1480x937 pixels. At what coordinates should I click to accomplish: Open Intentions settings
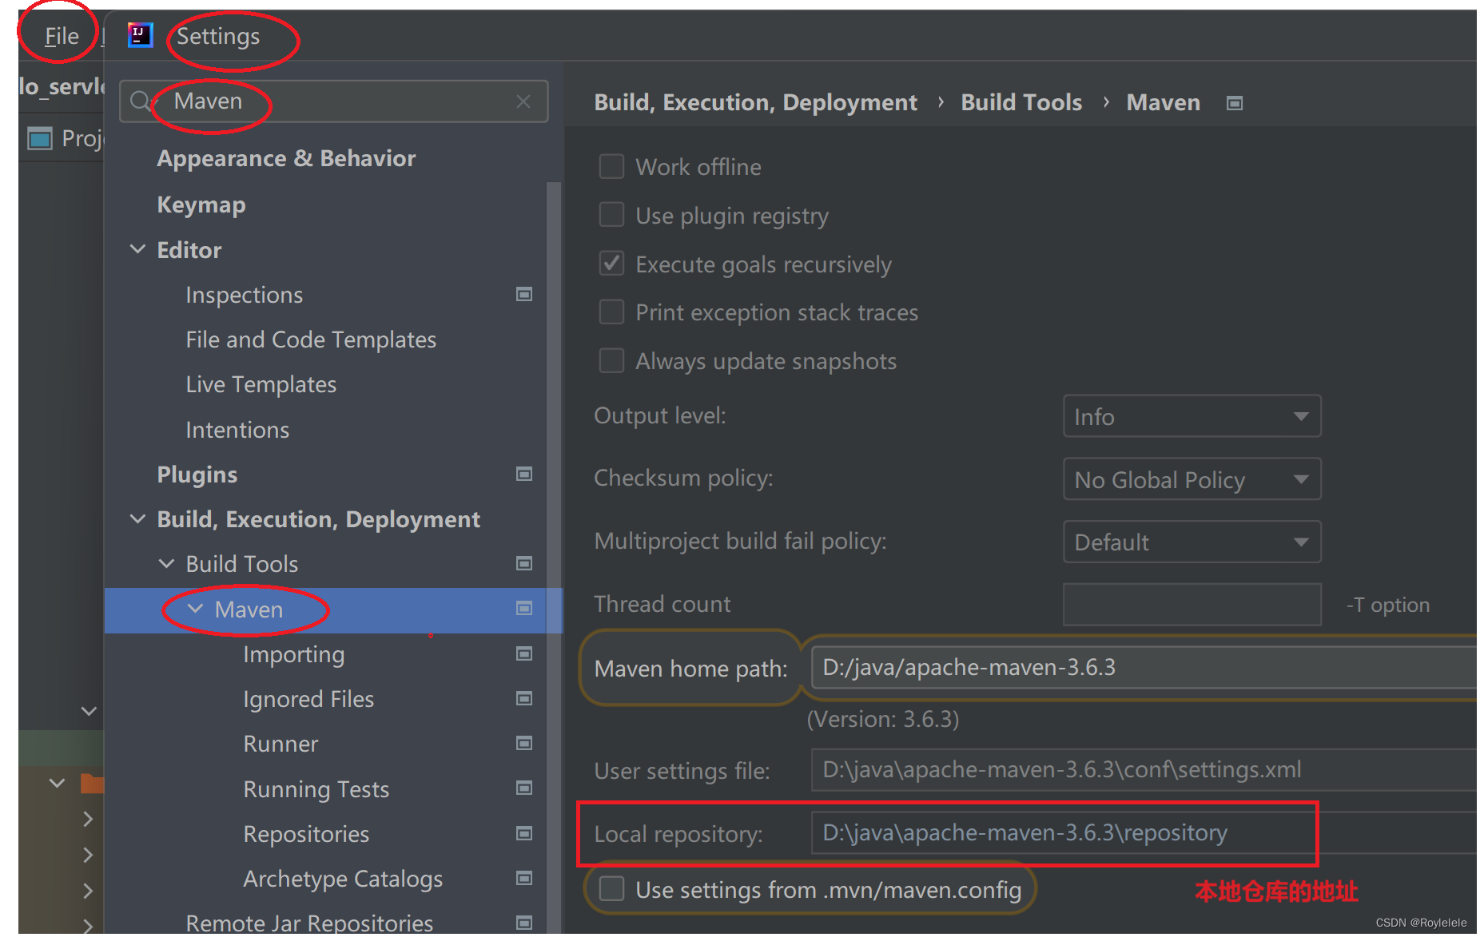coord(237,430)
